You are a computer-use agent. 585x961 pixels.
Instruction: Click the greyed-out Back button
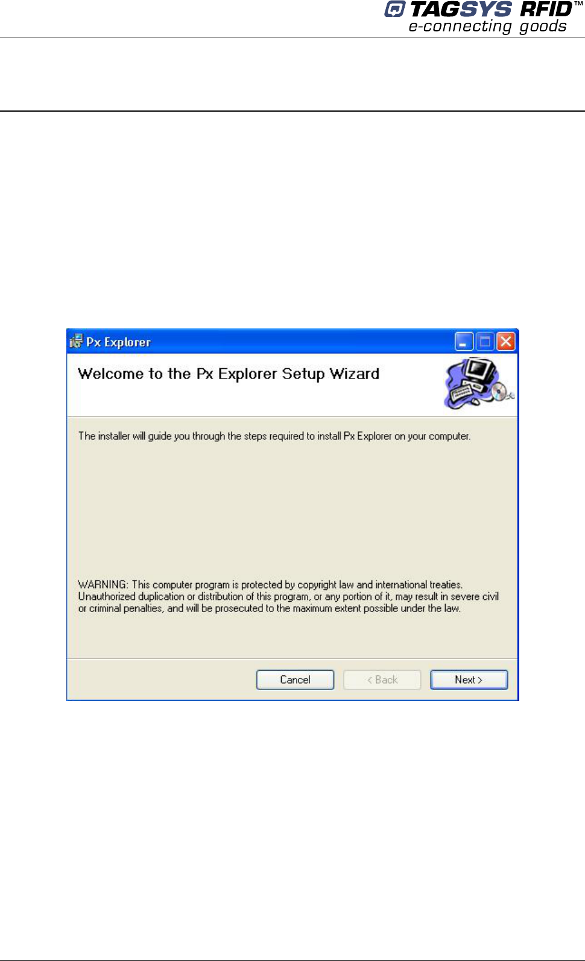pyautogui.click(x=382, y=680)
